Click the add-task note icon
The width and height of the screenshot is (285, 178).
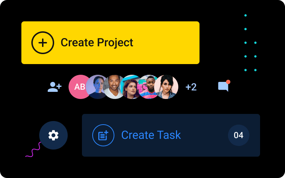[x=103, y=135]
